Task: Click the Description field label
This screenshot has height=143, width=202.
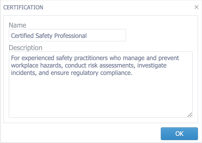Action: (26, 48)
